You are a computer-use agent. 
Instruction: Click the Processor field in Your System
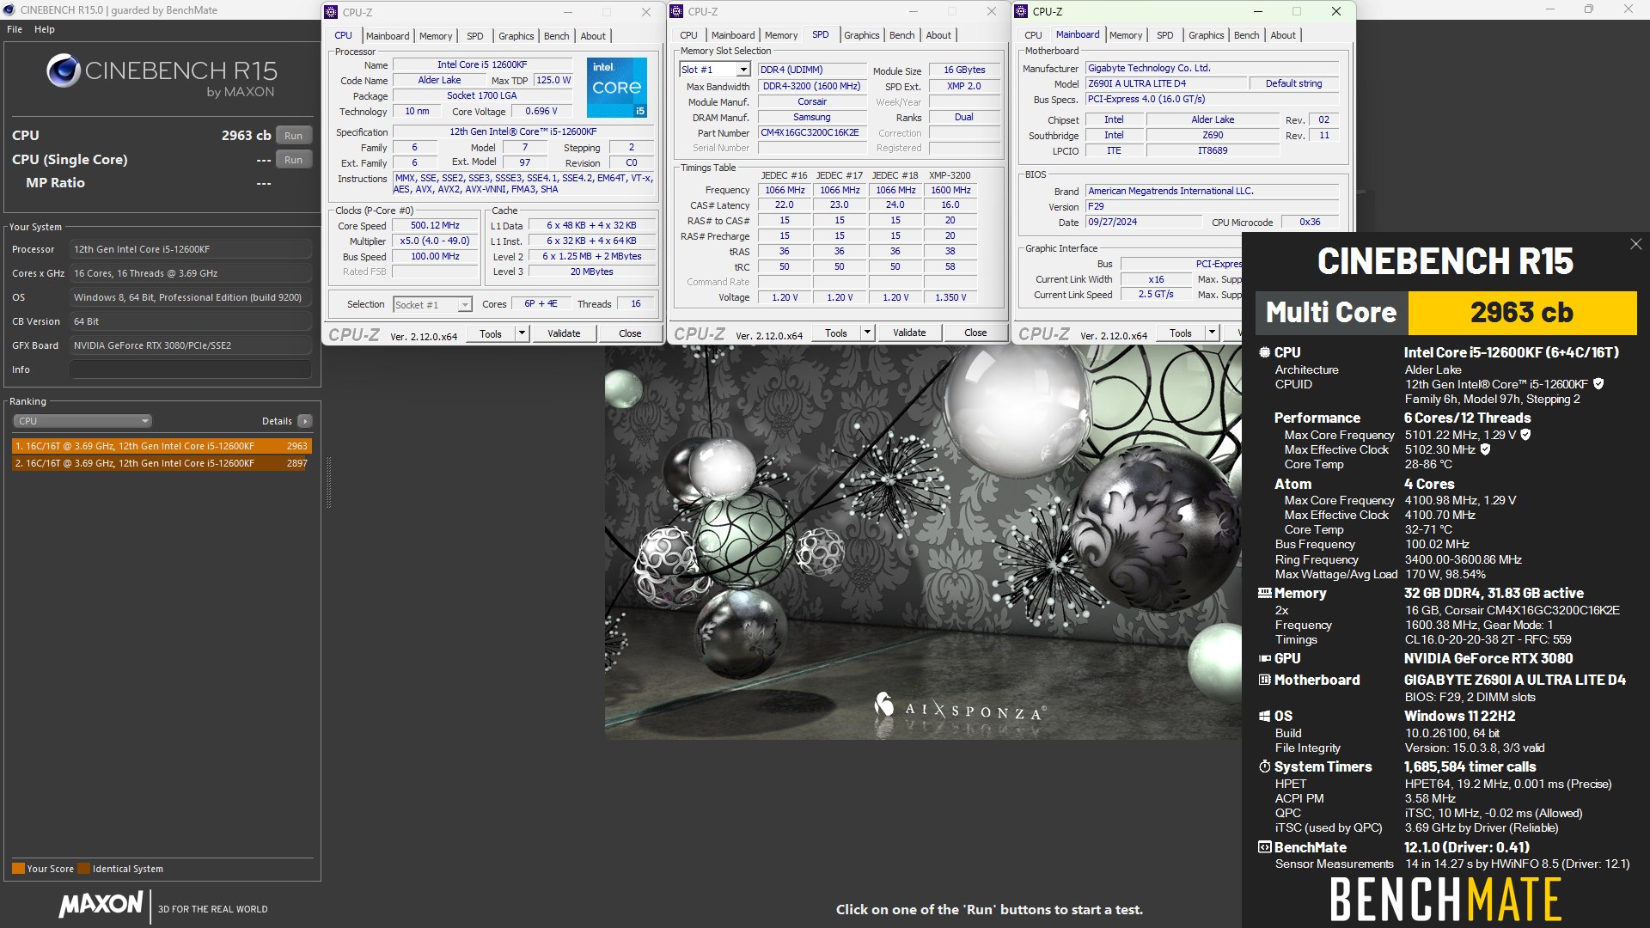(x=191, y=249)
